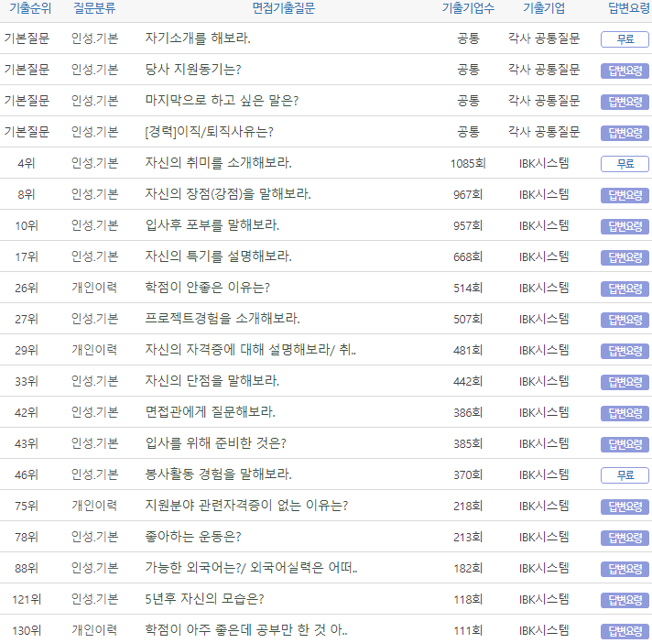652x643 pixels.
Task: Click the 답변요령 column header
Action: (625, 8)
